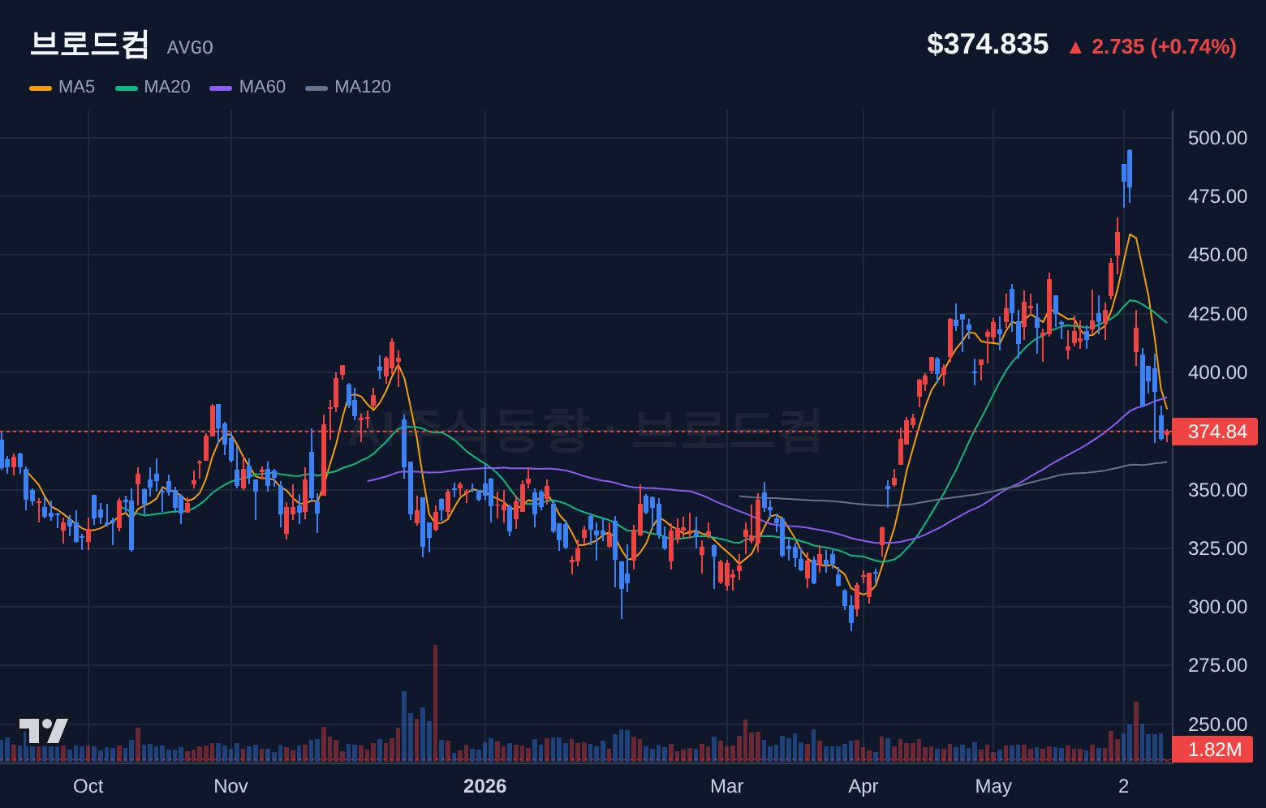1266x808 pixels.
Task: Select the Oct label on the time axis
Action: pos(88,786)
